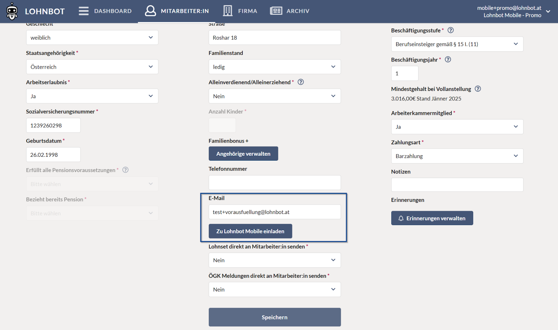Screen dimensions: 558x330
Task: Click the Angehörige verwalten button
Action: (243, 154)
